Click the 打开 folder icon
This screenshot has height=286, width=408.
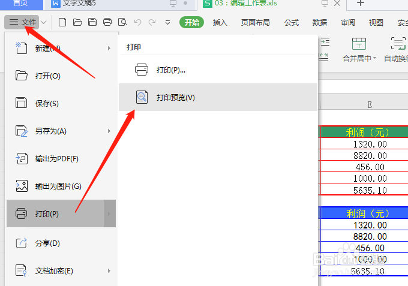coord(22,76)
